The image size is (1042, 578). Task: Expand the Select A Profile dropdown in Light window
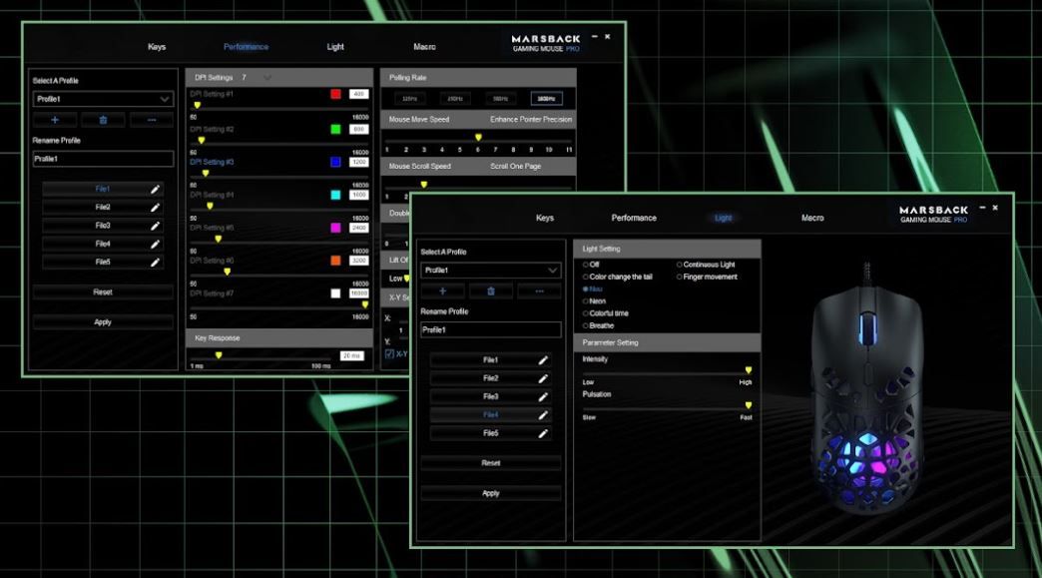coord(553,271)
